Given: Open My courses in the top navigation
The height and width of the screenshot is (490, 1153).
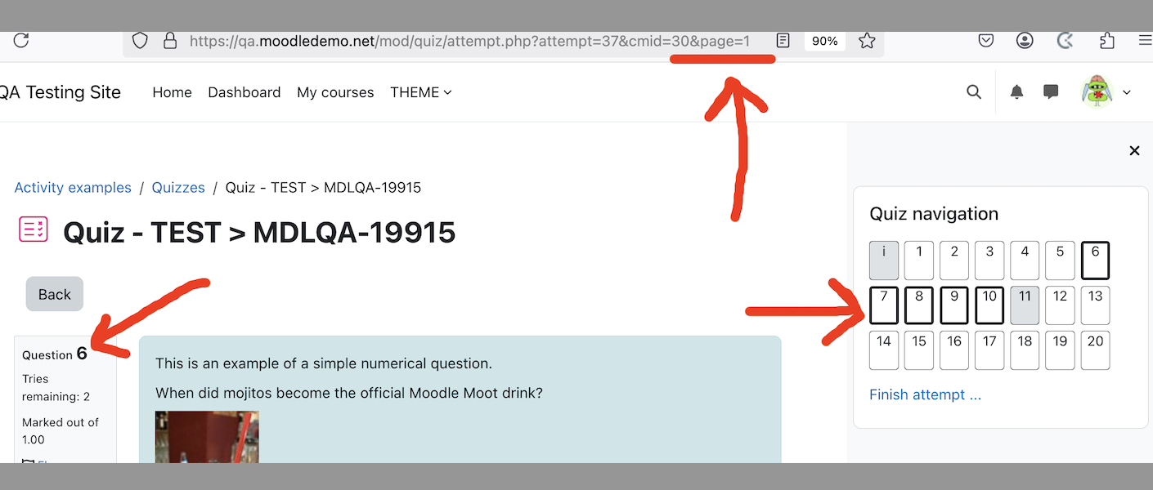Looking at the screenshot, I should pos(335,92).
